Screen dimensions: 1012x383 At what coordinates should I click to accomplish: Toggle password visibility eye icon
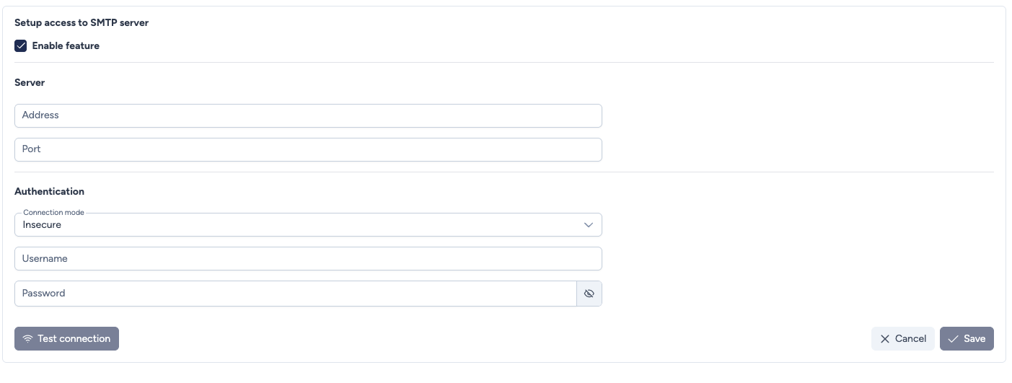point(589,294)
